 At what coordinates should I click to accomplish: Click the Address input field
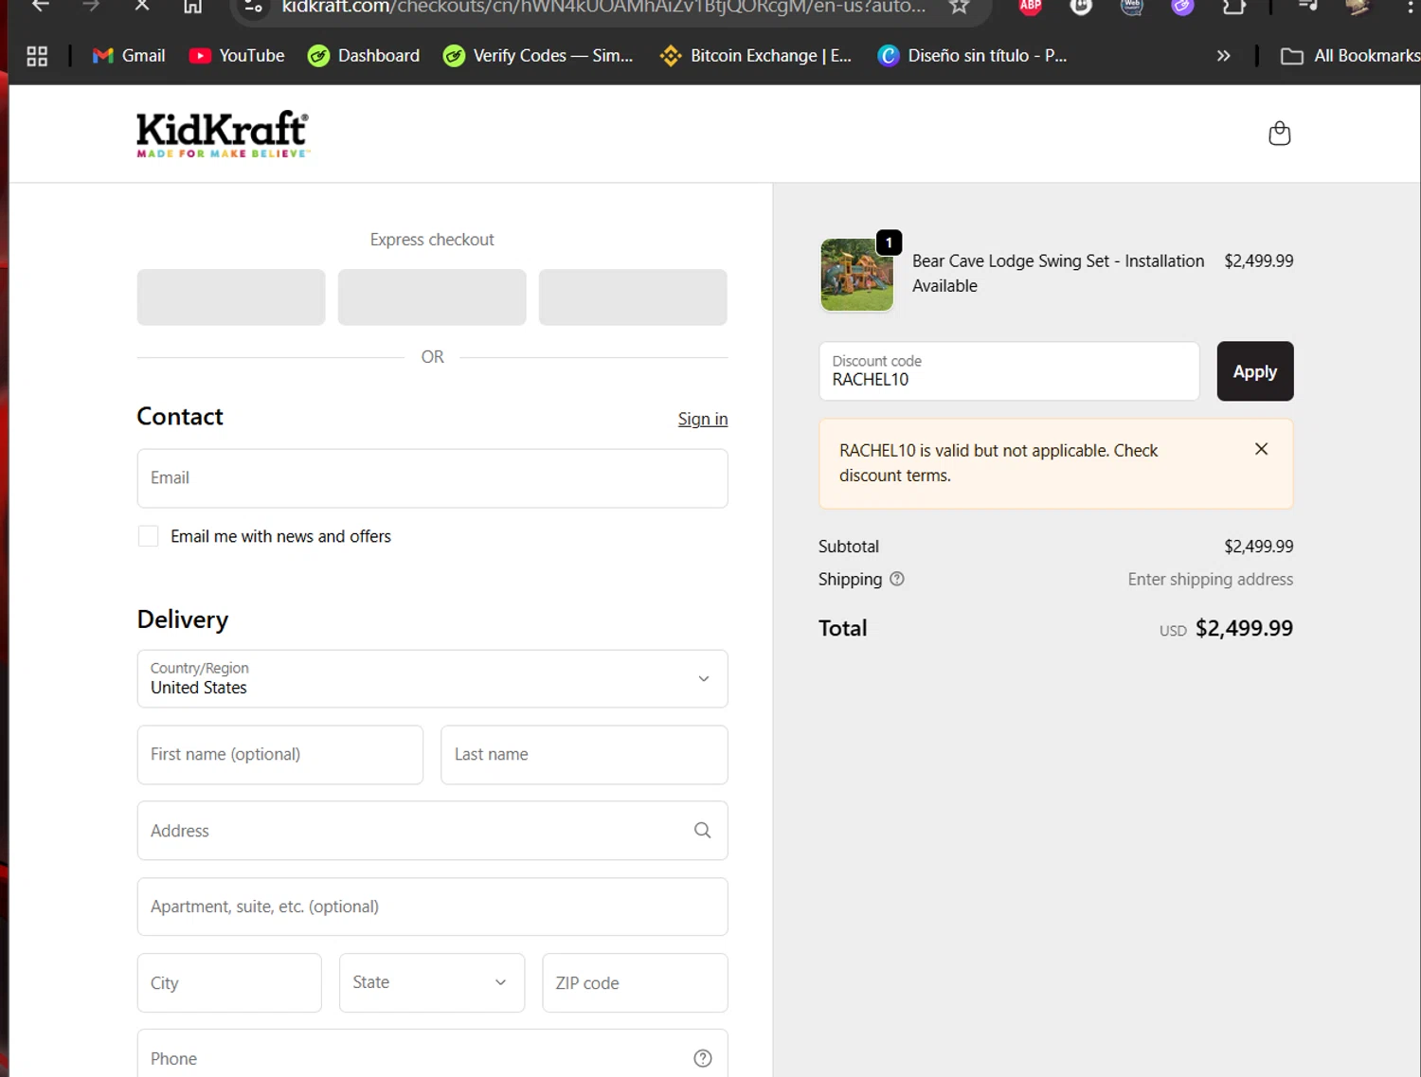click(x=432, y=831)
